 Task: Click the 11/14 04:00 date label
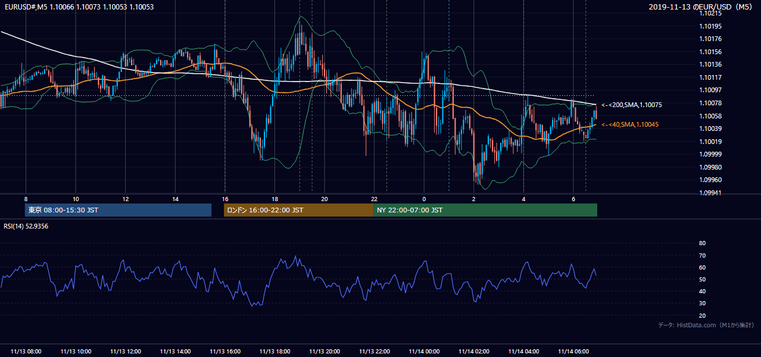[x=524, y=352]
